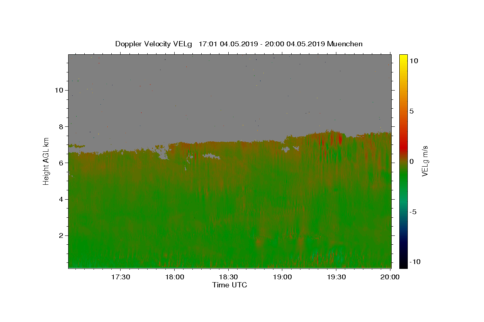Click the colorbar tick label 0
484x322 pixels.
tap(411, 161)
